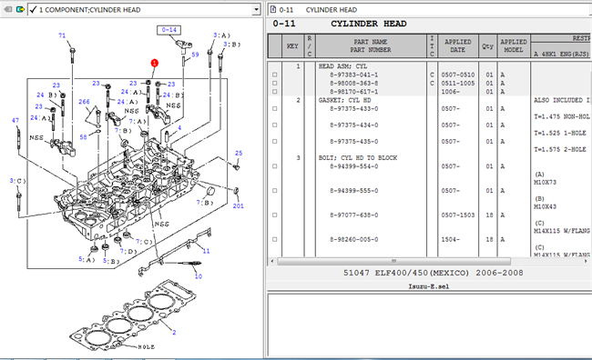The height and width of the screenshot is (360, 592).
Task: Click the horizontal scrollbar thumb in parts table
Action: pyautogui.click(x=393, y=261)
